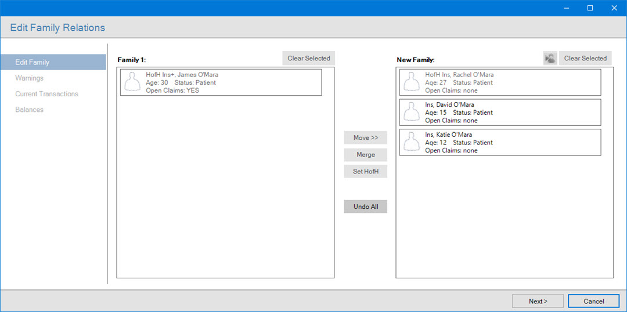This screenshot has width=627, height=312.
Task: Click the Merge button
Action: [x=365, y=155]
